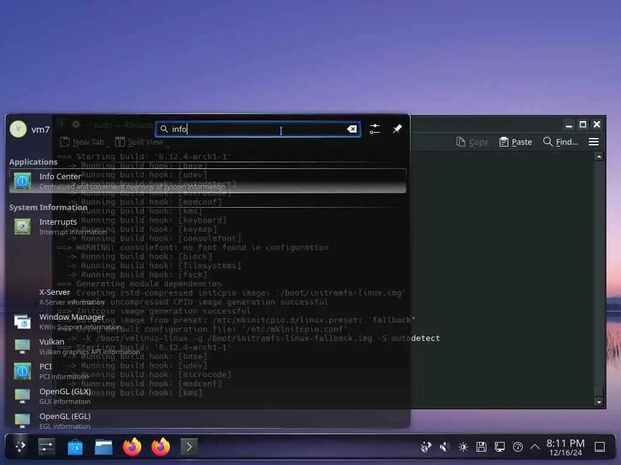Click Paste in Konsole toolbar
The width and height of the screenshot is (621, 465).
515,142
